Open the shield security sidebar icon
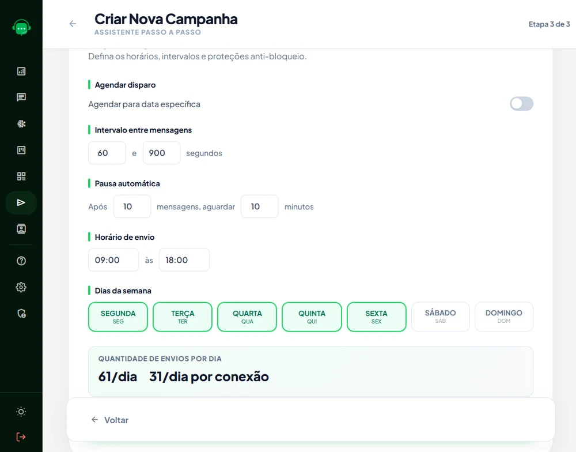 (21, 314)
